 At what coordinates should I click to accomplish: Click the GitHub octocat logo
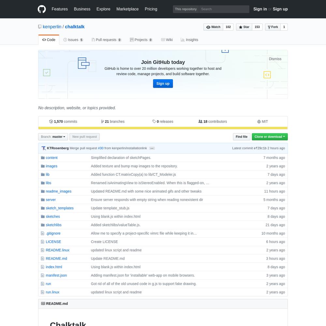(42, 9)
